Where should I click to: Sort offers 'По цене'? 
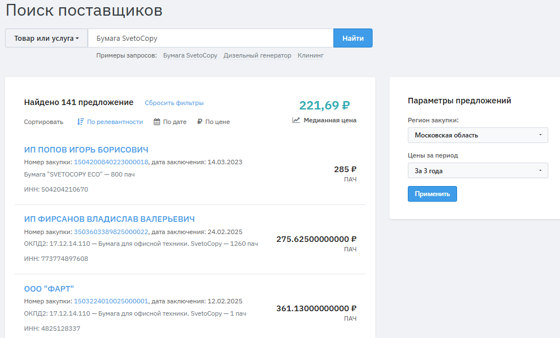point(217,122)
